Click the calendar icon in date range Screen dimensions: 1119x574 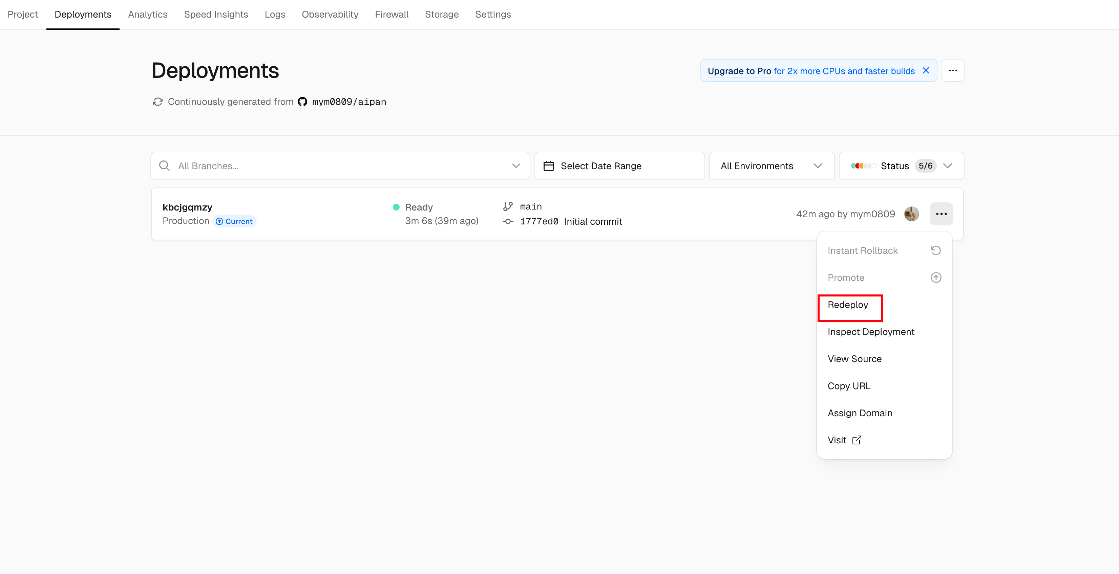549,166
